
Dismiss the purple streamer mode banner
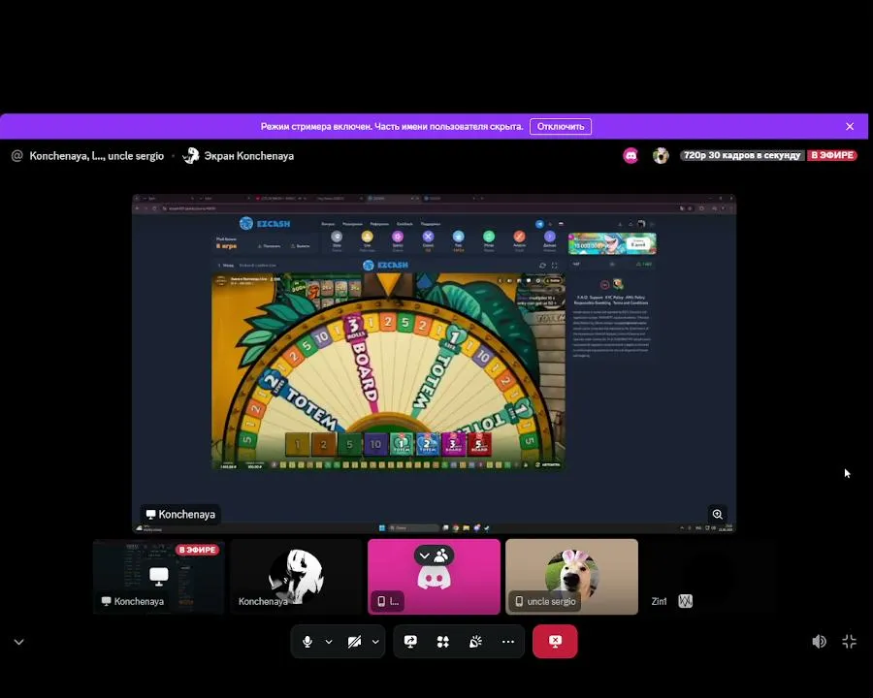pyautogui.click(x=850, y=126)
